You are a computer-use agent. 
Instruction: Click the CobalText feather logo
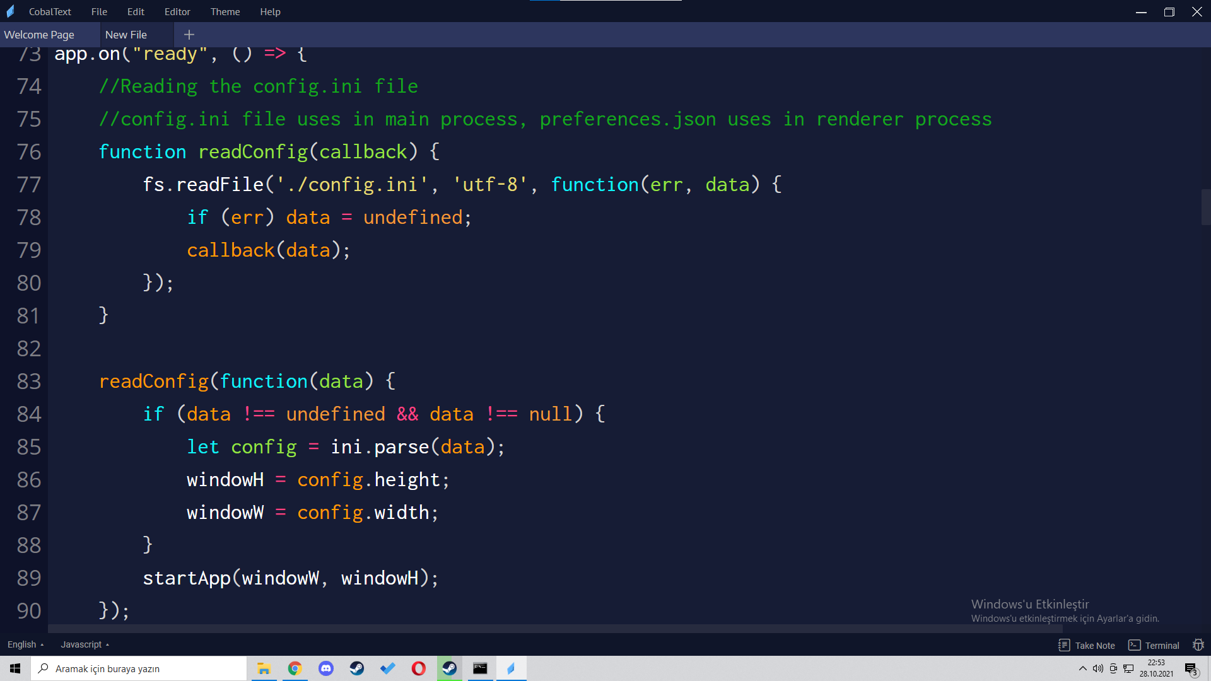tap(11, 11)
